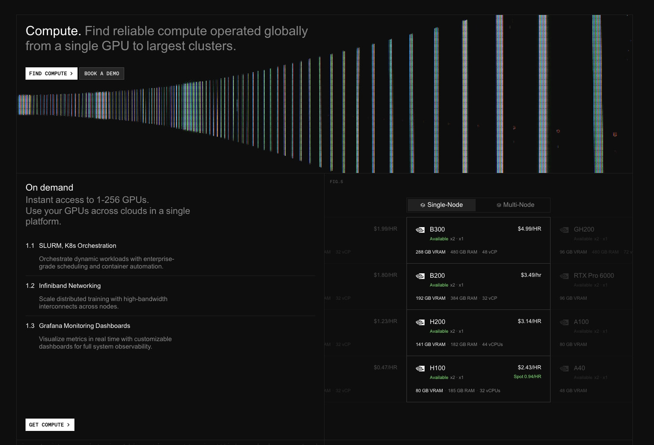654x445 pixels.
Task: Click the NVIDIA icon on RTX Pro 6000 card
Action: (x=564, y=276)
